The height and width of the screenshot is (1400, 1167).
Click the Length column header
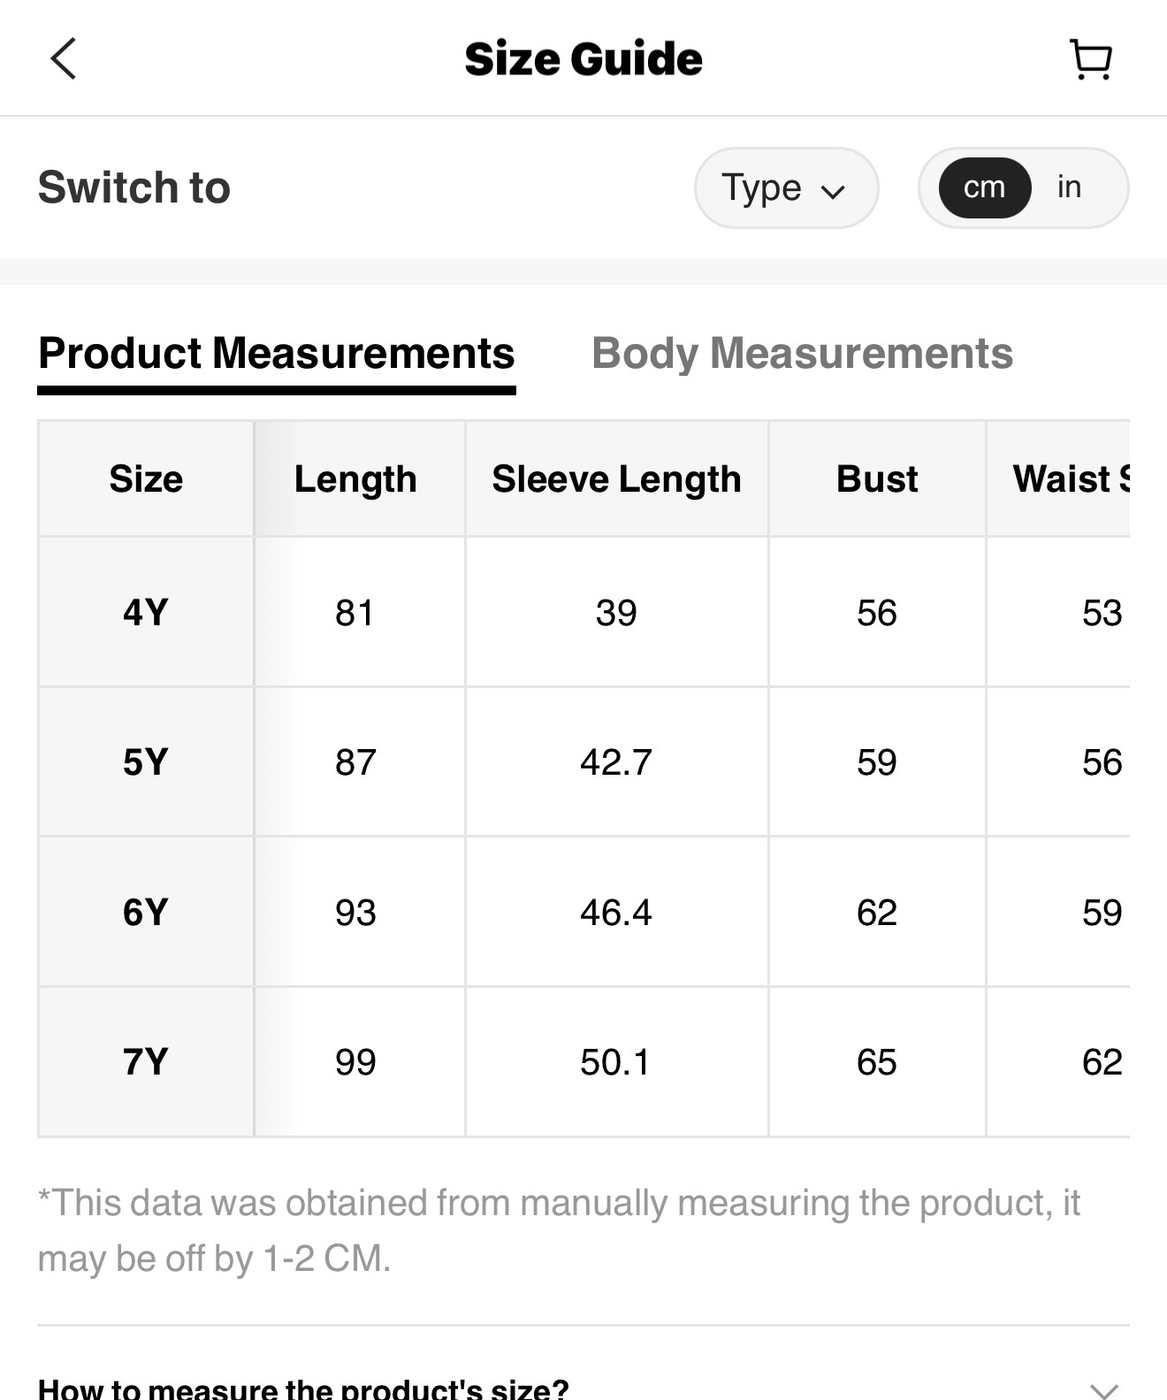tap(355, 479)
